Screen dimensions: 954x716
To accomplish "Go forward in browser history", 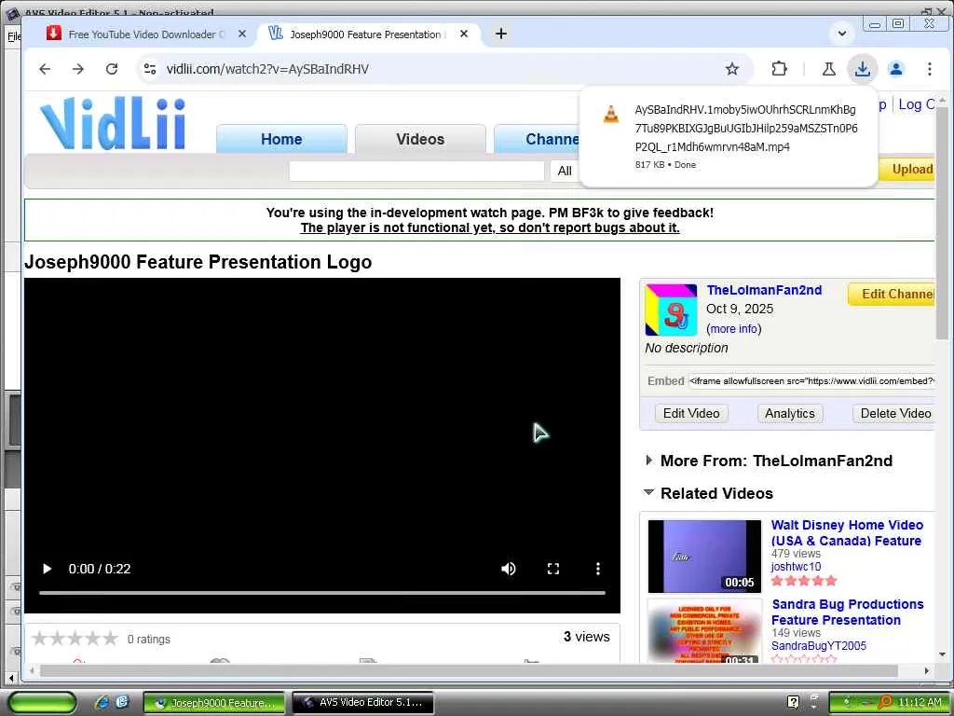I will pyautogui.click(x=78, y=69).
